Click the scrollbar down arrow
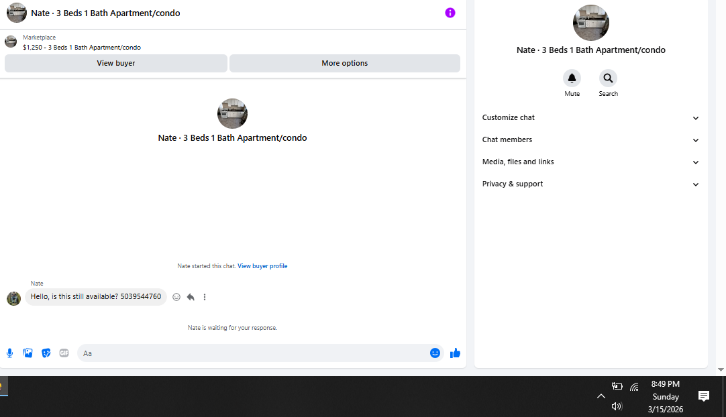 tap(721, 370)
